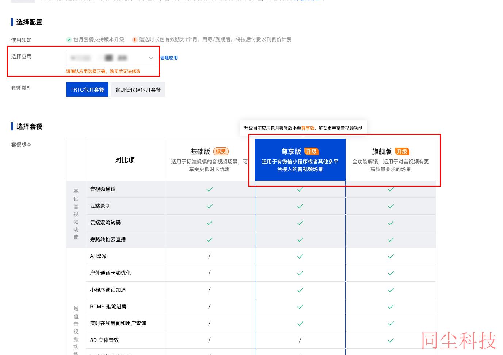Click the 包月套餐支持版本升级 notice text
503x355 pixels.
click(99, 39)
